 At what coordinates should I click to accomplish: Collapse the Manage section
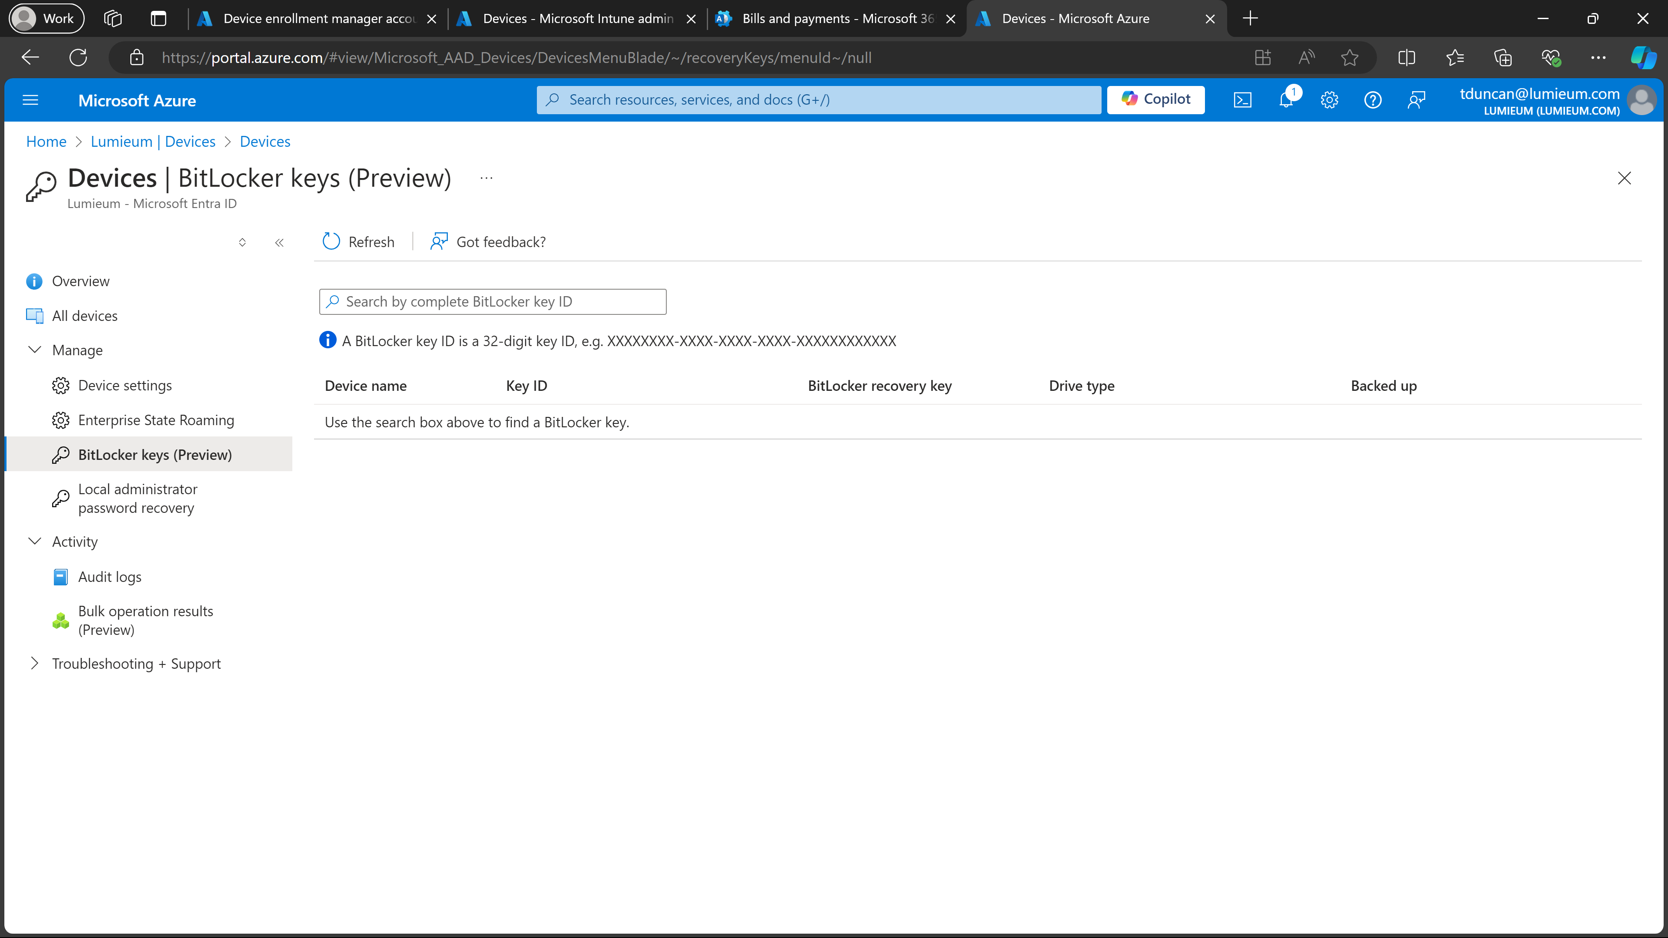click(35, 350)
